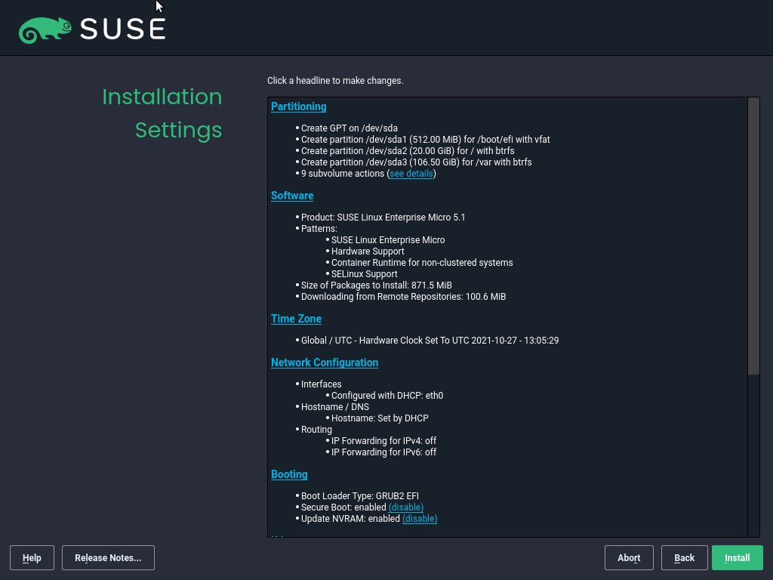Viewport: 773px width, 580px height.
Task: Click 'IP Forwarding for IPv4: off' entry
Action: tap(383, 441)
